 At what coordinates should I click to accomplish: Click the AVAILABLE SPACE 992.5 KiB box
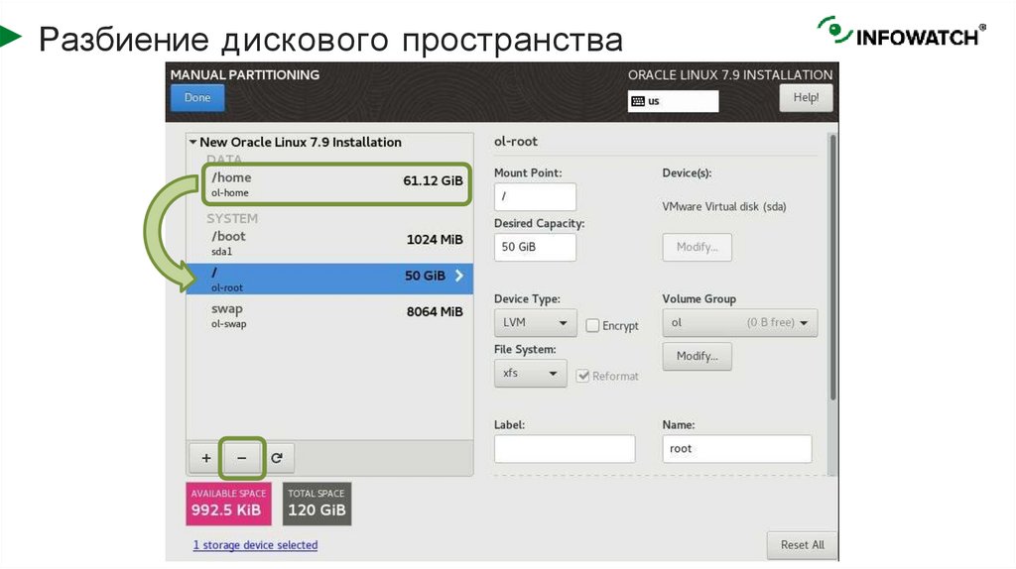click(x=228, y=503)
